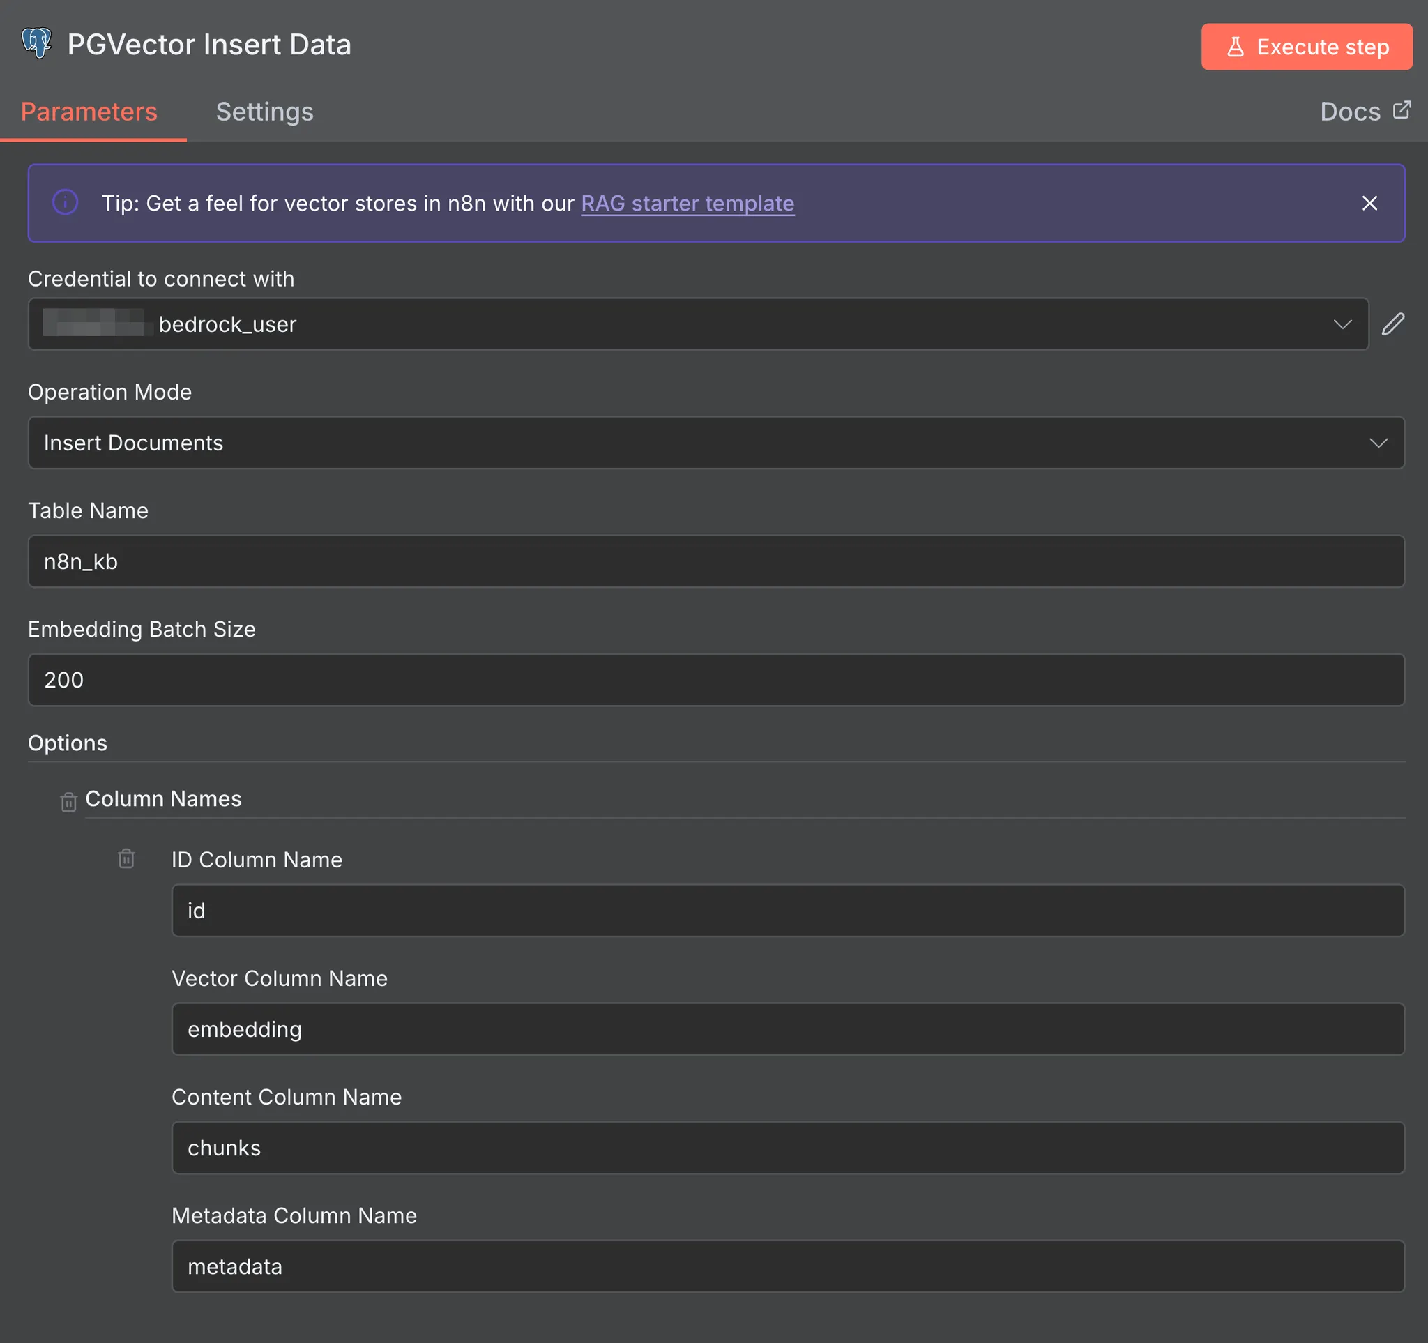Viewport: 1428px width, 1343px height.
Task: Click the credential dropdown chevron arrow
Action: tap(1342, 324)
